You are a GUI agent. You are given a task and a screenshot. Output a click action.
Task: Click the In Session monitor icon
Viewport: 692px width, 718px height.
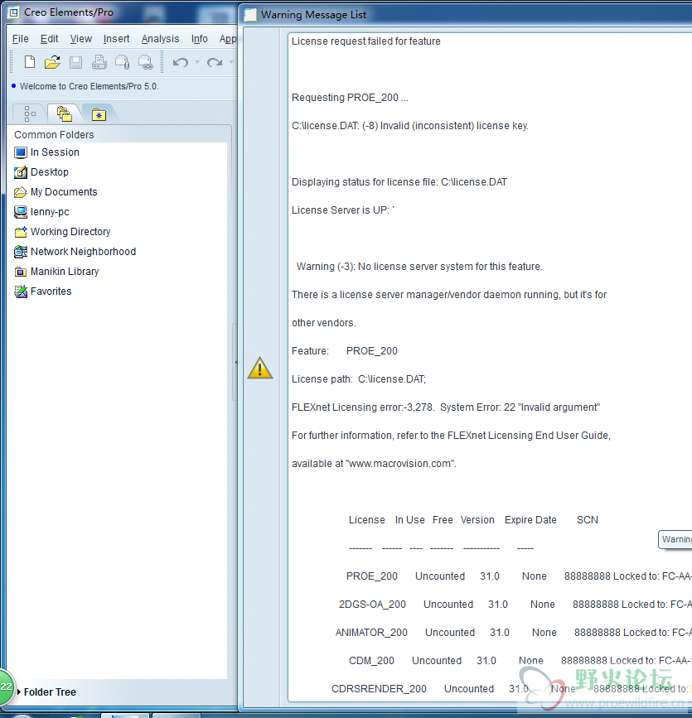pyautogui.click(x=21, y=152)
